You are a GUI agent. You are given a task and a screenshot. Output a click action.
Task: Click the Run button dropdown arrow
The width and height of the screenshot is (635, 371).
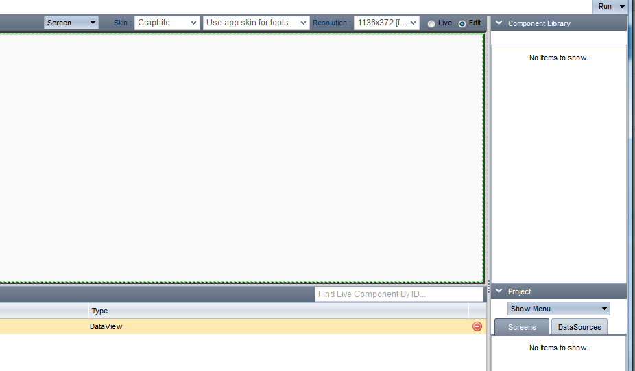622,7
